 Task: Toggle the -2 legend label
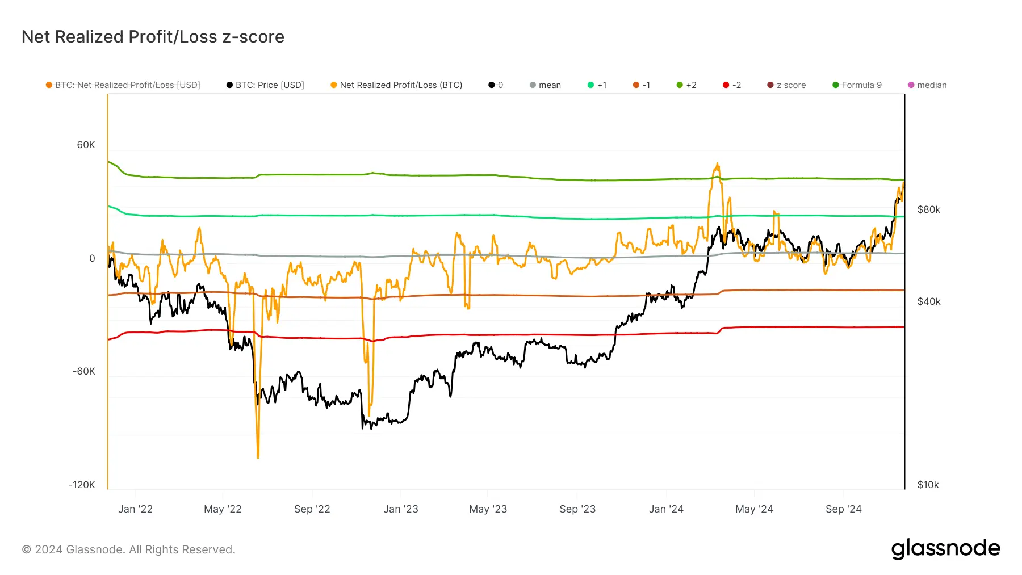(x=736, y=85)
